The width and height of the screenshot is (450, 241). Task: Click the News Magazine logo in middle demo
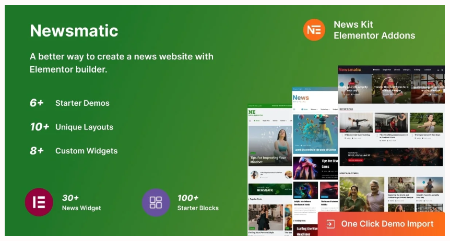[x=301, y=99]
